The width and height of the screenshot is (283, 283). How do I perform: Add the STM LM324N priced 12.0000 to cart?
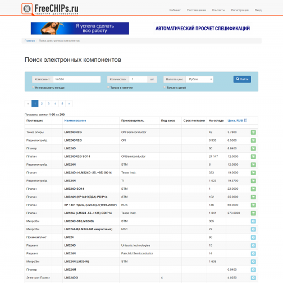253,165
